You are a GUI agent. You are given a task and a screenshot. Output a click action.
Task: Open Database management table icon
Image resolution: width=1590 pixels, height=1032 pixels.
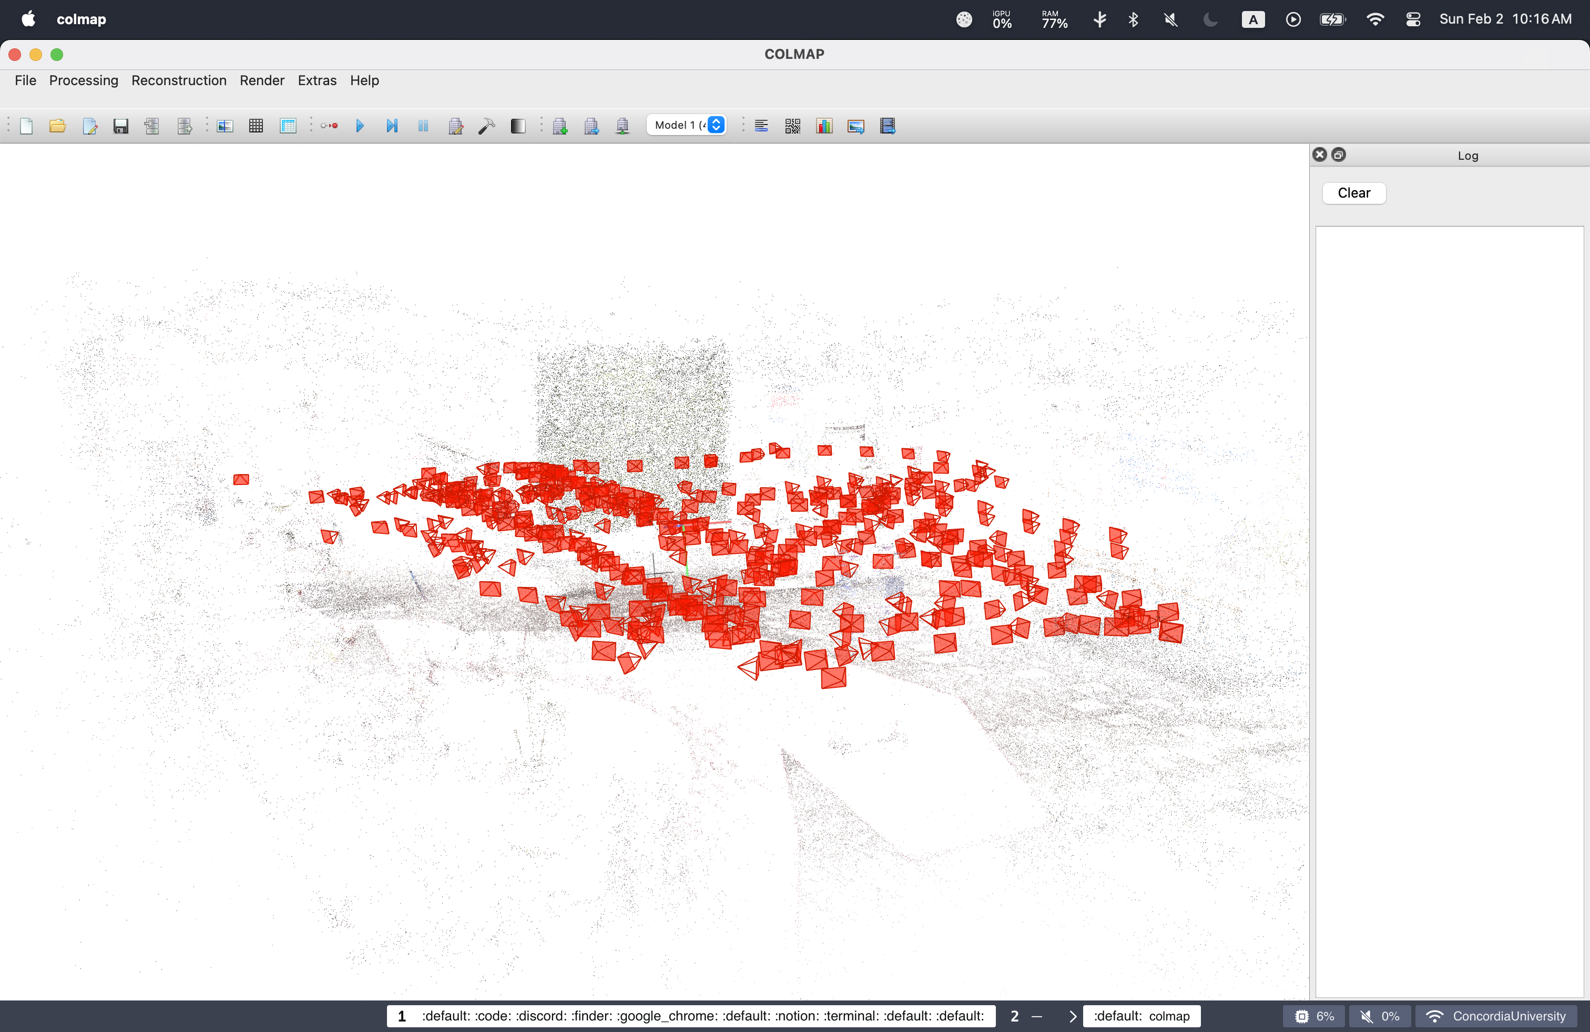288,126
